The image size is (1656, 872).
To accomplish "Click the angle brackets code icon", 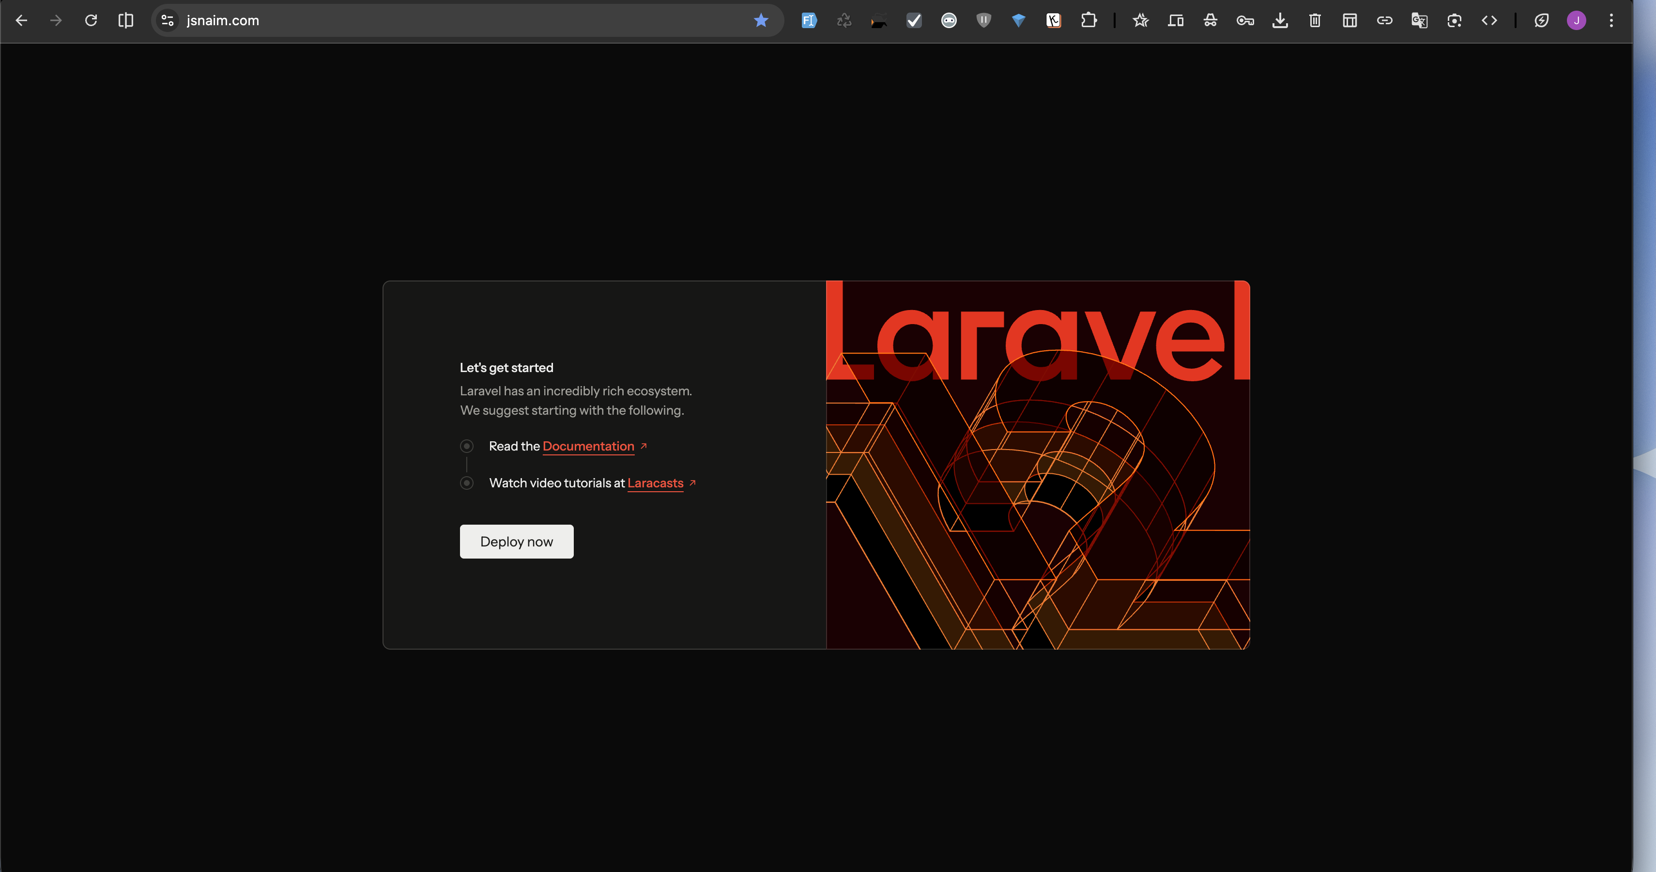I will point(1489,20).
